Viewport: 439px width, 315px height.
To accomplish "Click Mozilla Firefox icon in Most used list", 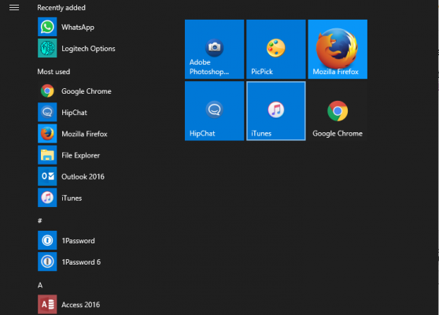I will (47, 133).
